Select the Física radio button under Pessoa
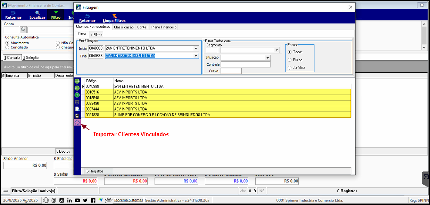The height and width of the screenshot is (205, 430). [x=290, y=60]
